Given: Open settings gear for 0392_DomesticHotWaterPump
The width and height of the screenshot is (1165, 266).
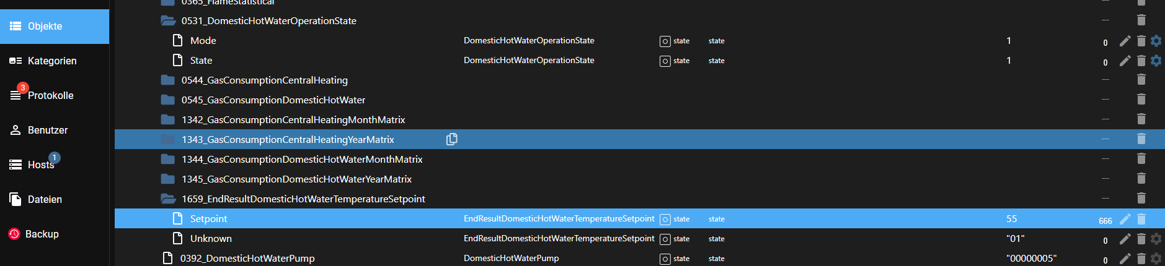Looking at the screenshot, I should coord(1156,259).
